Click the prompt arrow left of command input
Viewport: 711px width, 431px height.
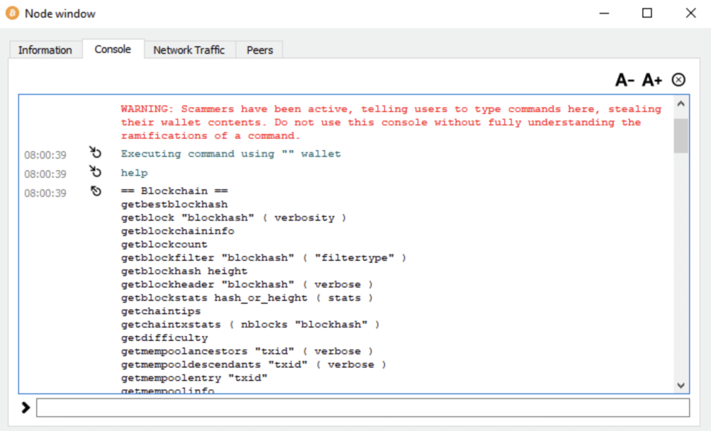[x=25, y=408]
